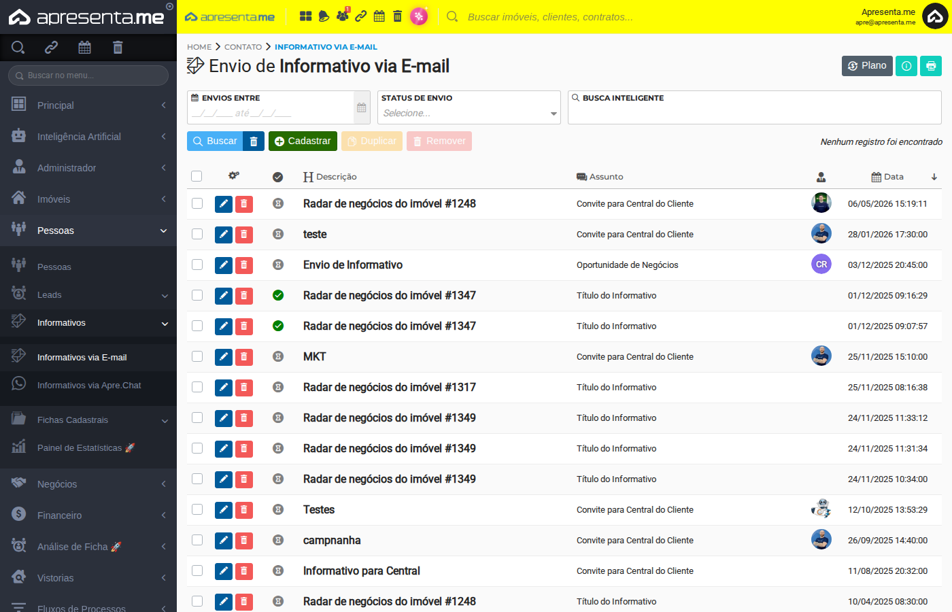Click the 'Buscar no menu...' search field
This screenshot has width=952, height=612.
tap(88, 75)
